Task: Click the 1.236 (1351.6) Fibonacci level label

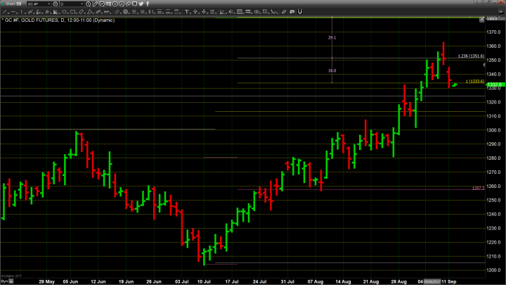Action: point(471,56)
